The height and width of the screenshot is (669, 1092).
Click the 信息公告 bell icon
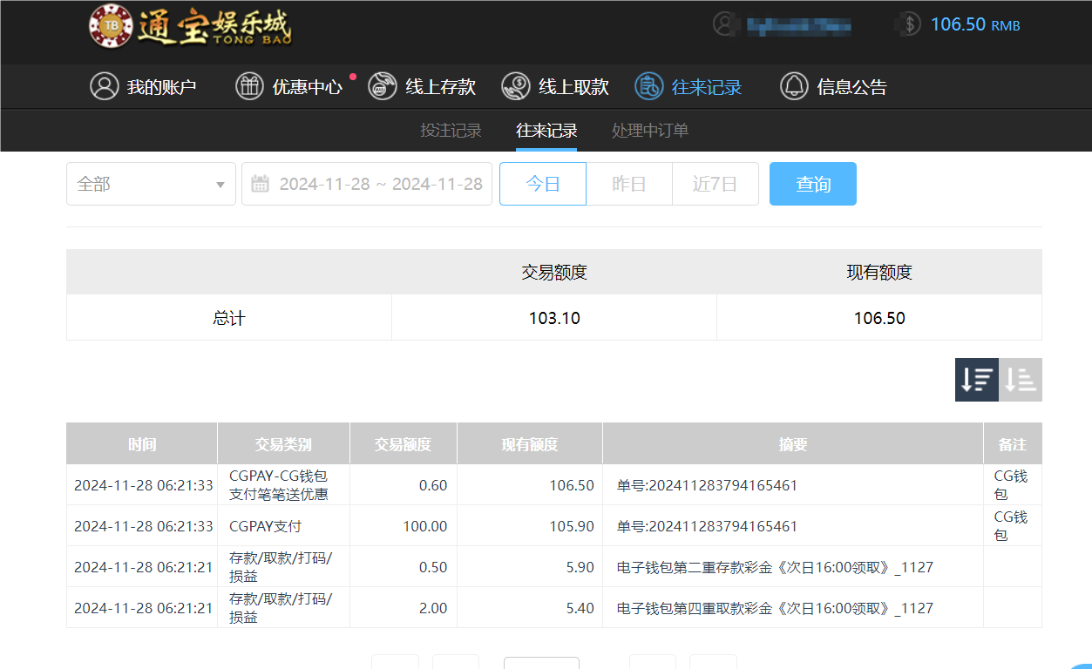tap(794, 86)
